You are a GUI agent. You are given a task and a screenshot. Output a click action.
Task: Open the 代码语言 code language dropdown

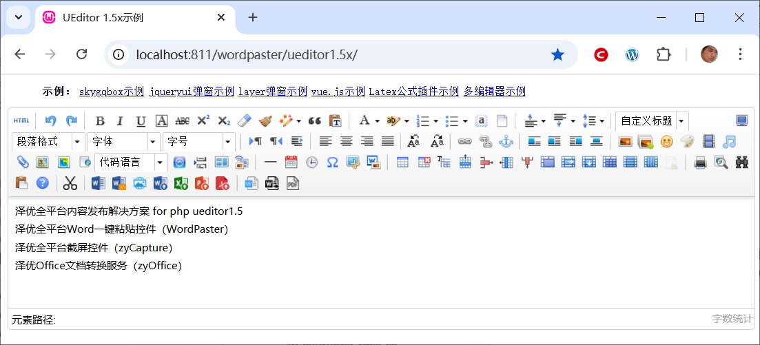(161, 163)
